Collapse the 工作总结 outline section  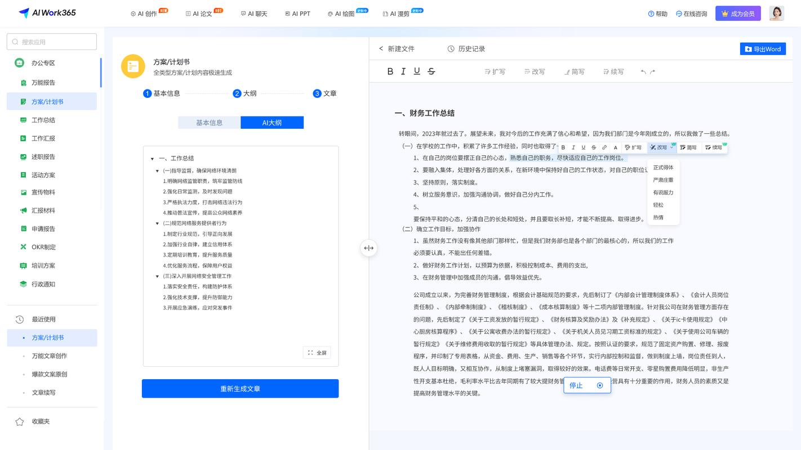pos(152,159)
